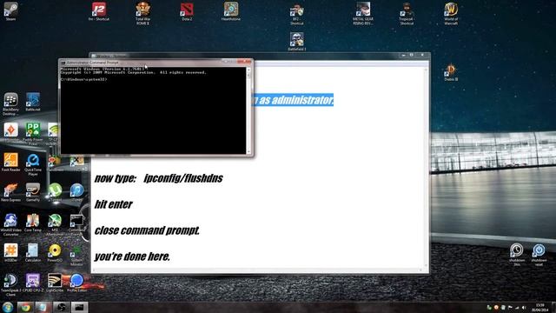Click the Show desktop button at taskbar end

(554, 307)
